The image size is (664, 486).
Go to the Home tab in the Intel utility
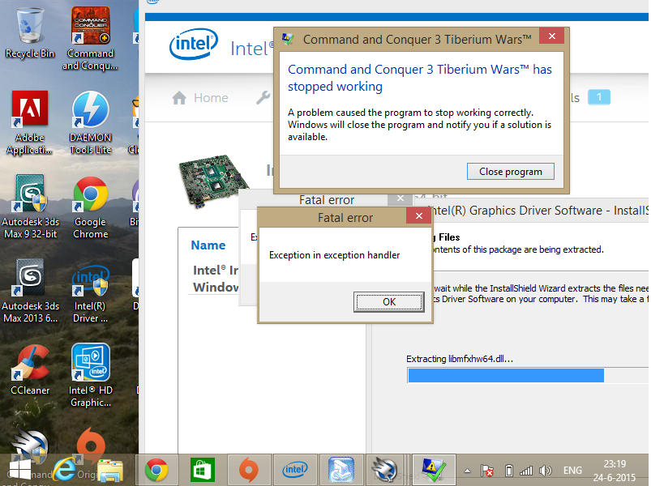[x=200, y=98]
